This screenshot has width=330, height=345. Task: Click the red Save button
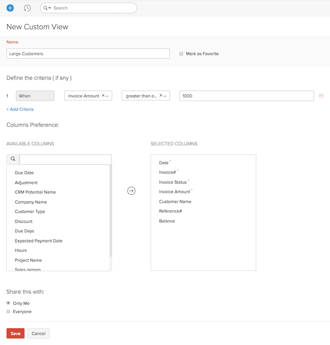click(x=16, y=333)
